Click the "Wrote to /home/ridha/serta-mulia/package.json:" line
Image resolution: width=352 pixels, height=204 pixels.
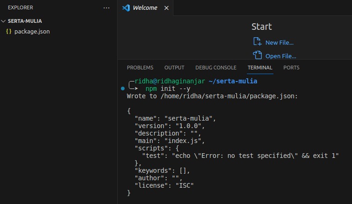click(212, 96)
